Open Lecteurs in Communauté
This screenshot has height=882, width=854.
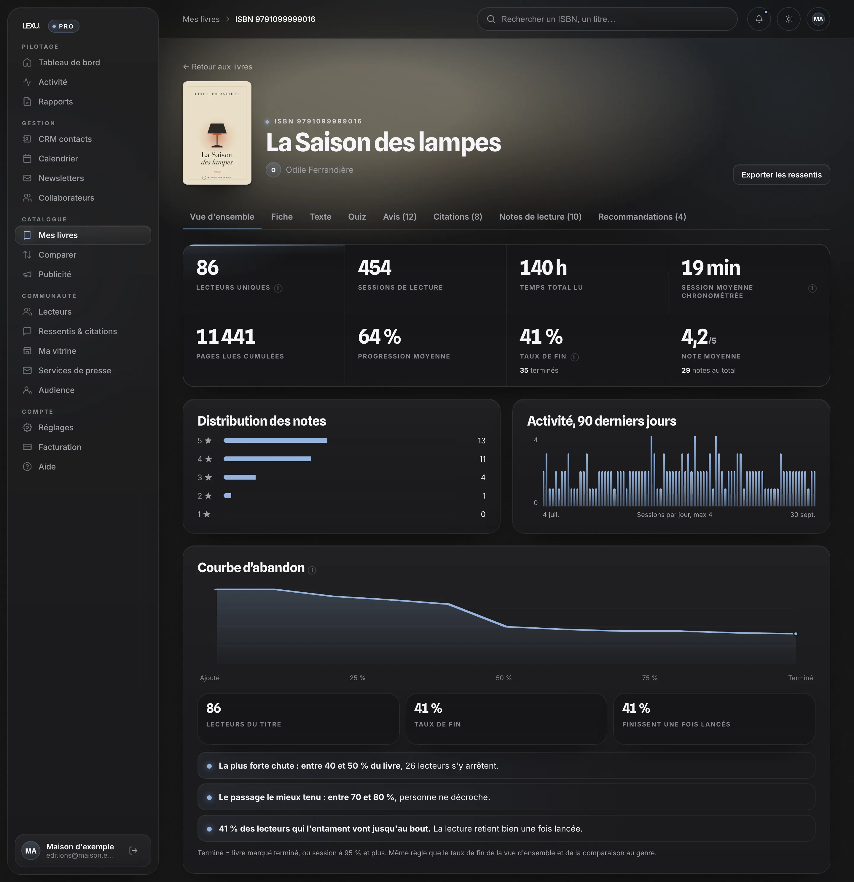(x=83, y=312)
